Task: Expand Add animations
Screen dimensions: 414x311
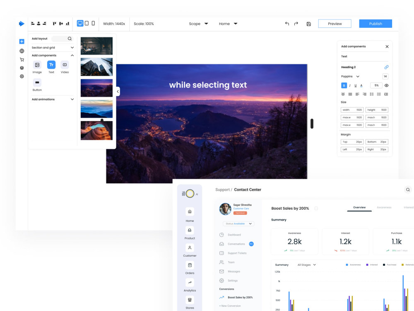Action: [53, 99]
